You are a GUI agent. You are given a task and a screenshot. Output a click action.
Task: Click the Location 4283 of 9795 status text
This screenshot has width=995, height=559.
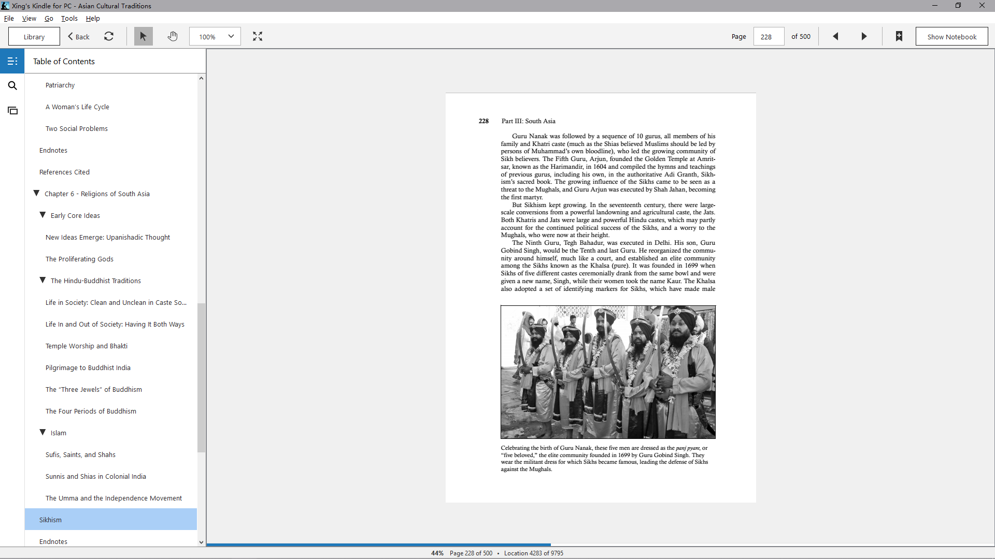coord(534,553)
